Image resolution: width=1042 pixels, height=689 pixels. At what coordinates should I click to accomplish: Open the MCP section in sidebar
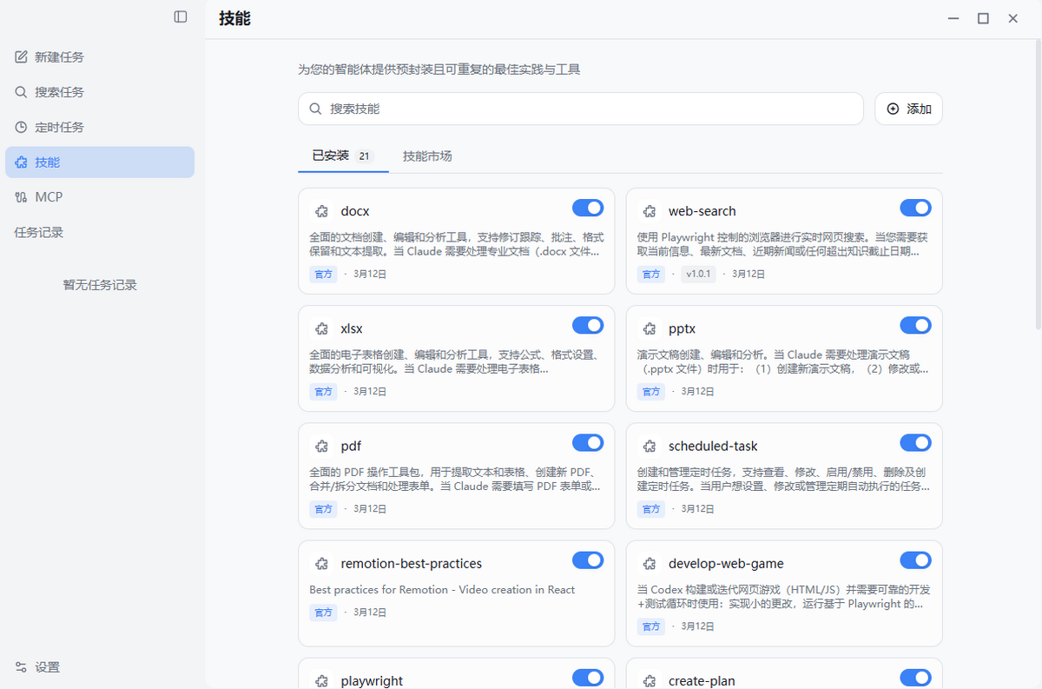tap(49, 197)
